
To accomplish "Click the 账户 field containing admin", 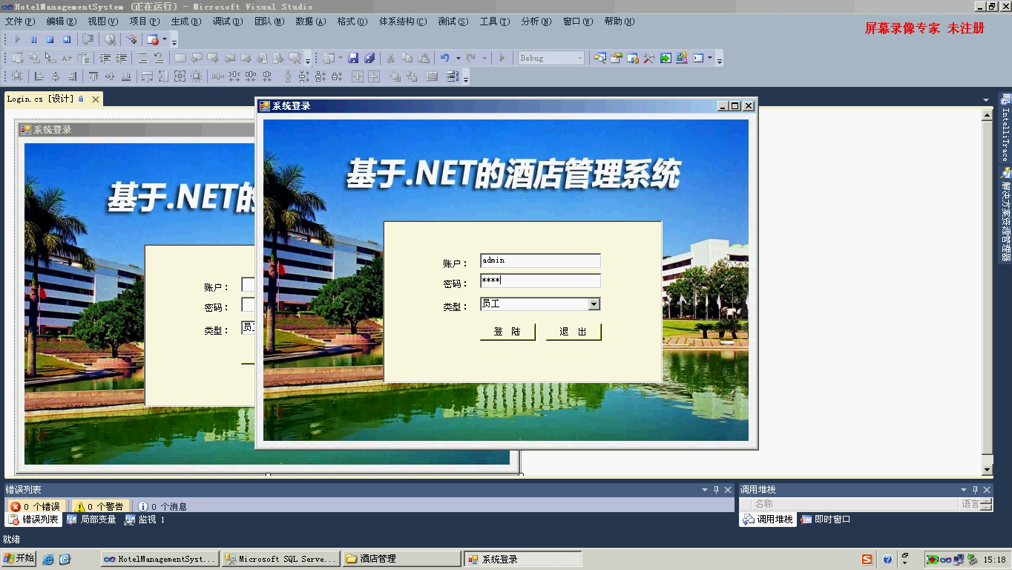I will pyautogui.click(x=539, y=261).
